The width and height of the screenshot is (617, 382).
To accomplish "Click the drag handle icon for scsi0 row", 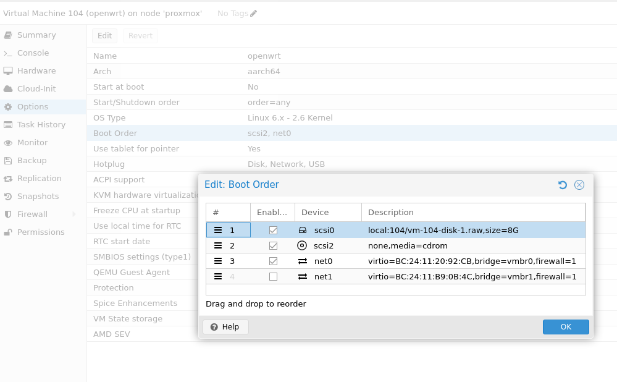I will pos(218,230).
